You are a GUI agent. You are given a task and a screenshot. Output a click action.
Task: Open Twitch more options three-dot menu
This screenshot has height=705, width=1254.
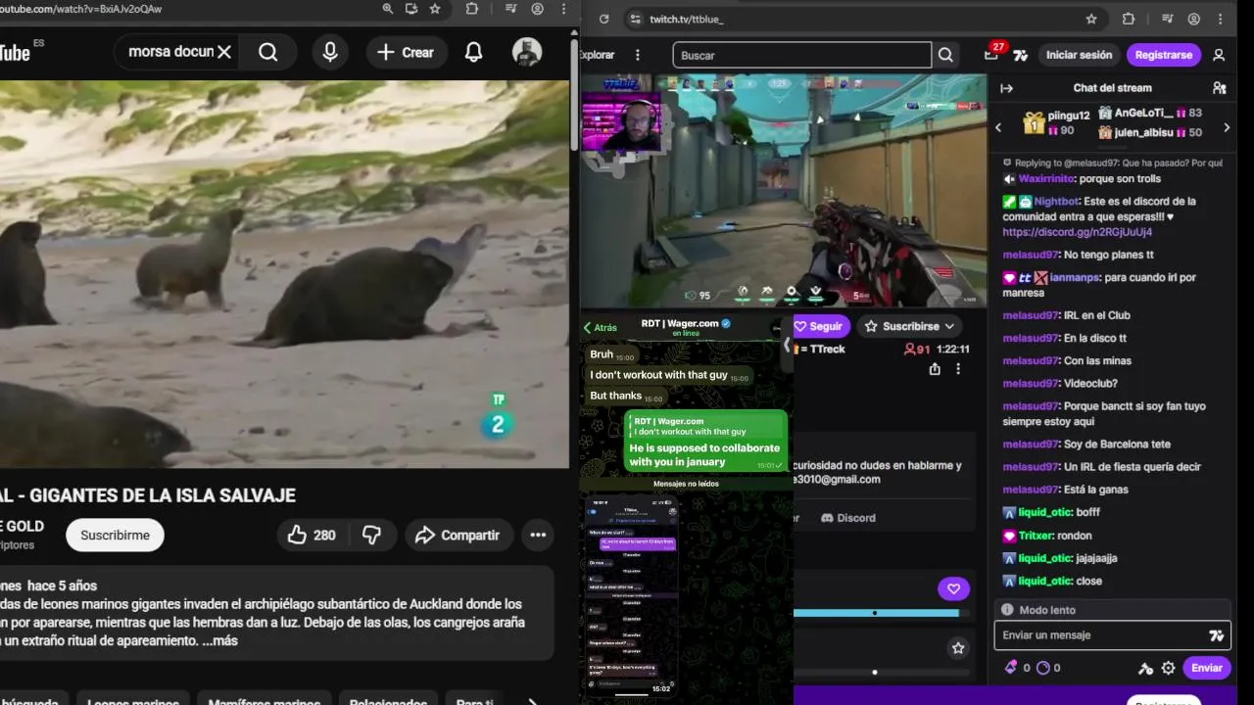tap(638, 55)
